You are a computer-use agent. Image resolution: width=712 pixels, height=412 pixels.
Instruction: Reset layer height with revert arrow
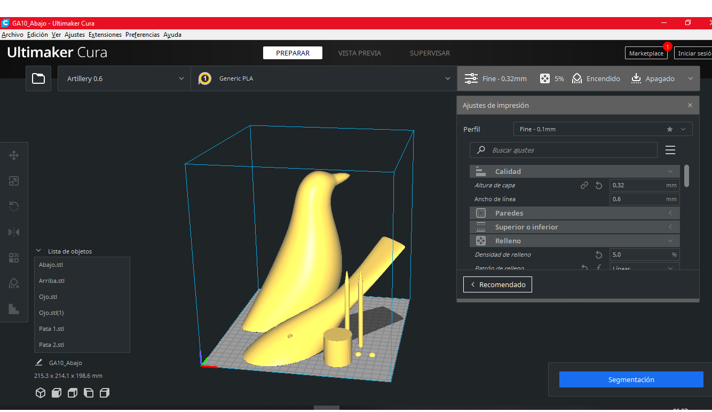click(599, 185)
